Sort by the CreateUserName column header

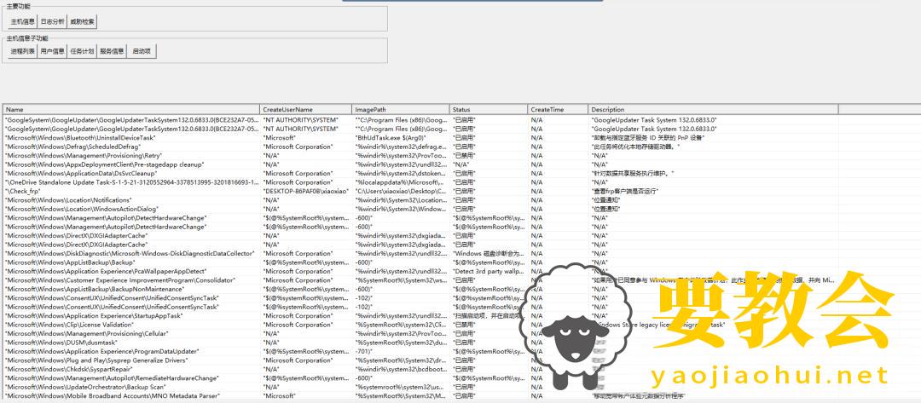click(x=306, y=109)
